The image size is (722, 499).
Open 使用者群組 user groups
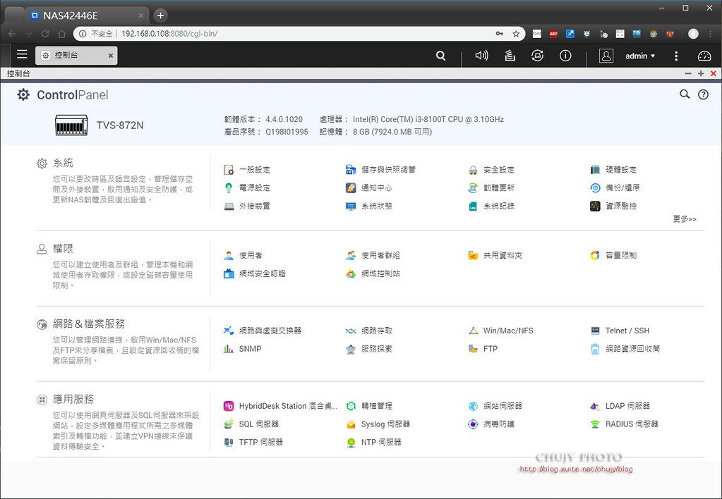373,255
